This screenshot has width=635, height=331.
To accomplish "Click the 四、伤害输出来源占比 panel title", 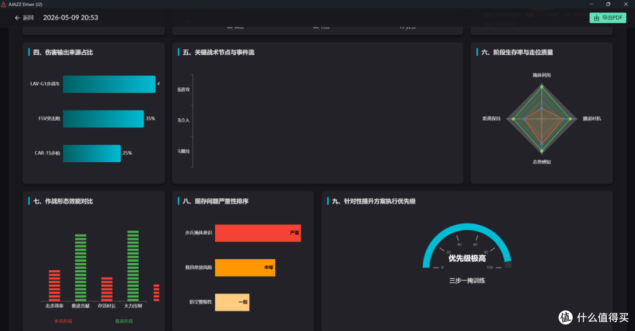I will (x=63, y=52).
